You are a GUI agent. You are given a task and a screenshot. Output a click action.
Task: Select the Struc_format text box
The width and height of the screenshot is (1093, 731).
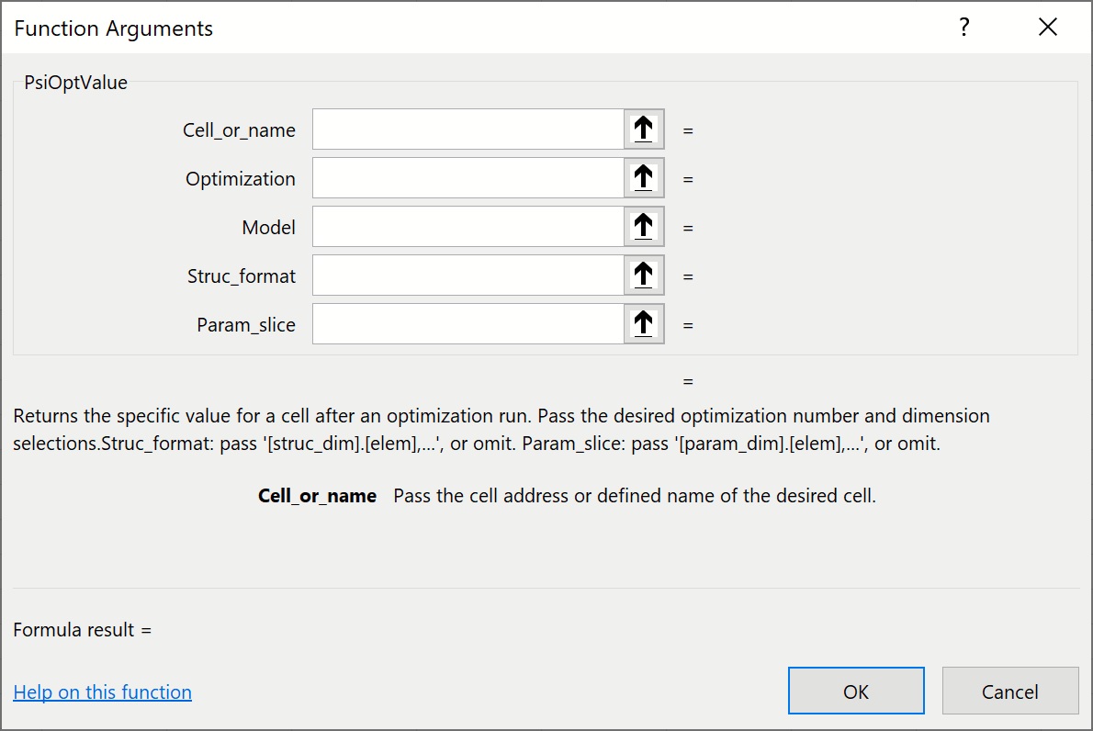468,276
